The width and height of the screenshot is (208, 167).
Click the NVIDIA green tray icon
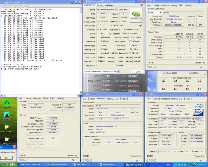pyautogui.click(x=197, y=165)
